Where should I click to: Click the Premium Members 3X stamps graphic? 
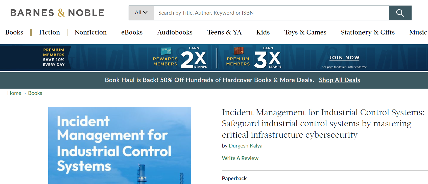pyautogui.click(x=254, y=58)
